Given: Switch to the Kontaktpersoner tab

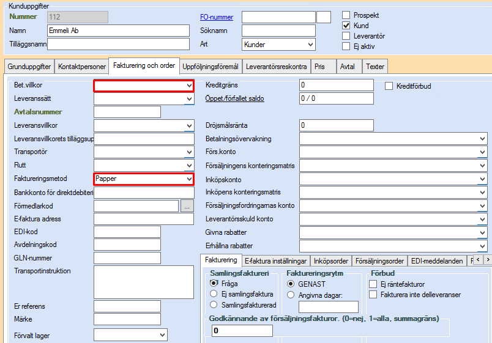Looking at the screenshot, I should (x=81, y=67).
